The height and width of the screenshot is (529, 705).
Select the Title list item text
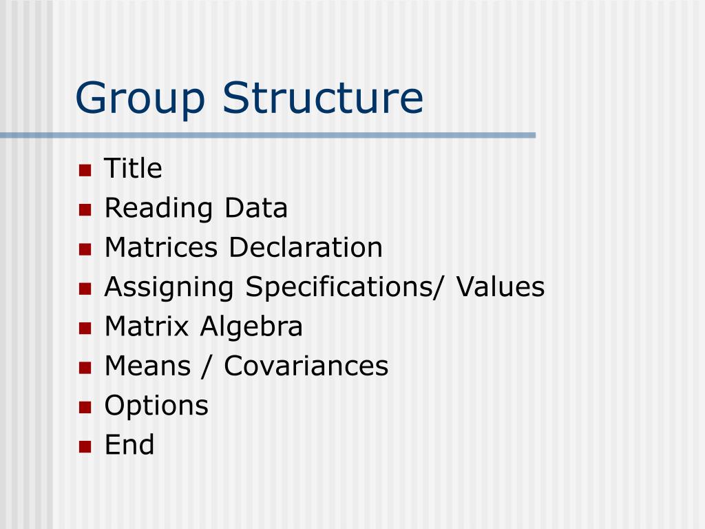pyautogui.click(x=133, y=168)
